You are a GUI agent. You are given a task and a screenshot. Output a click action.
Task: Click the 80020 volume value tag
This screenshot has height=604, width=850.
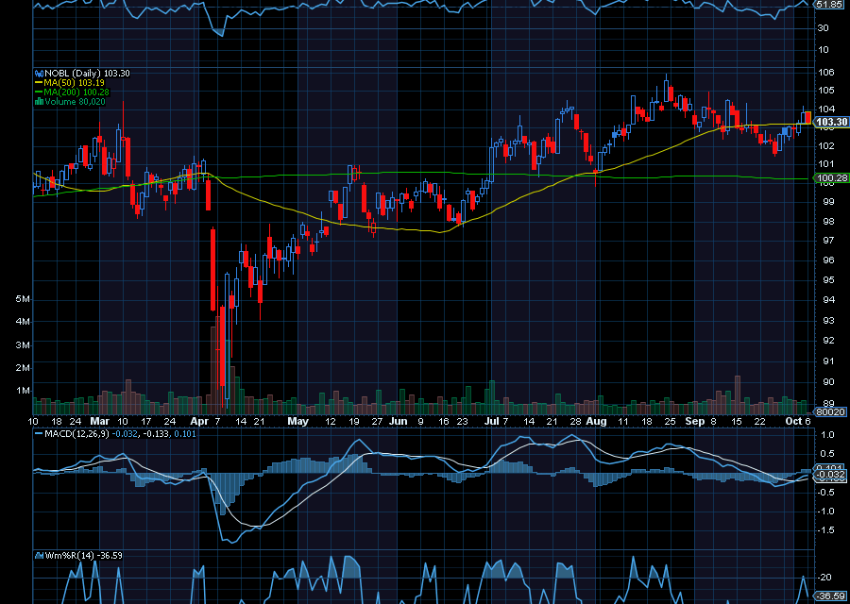point(829,412)
